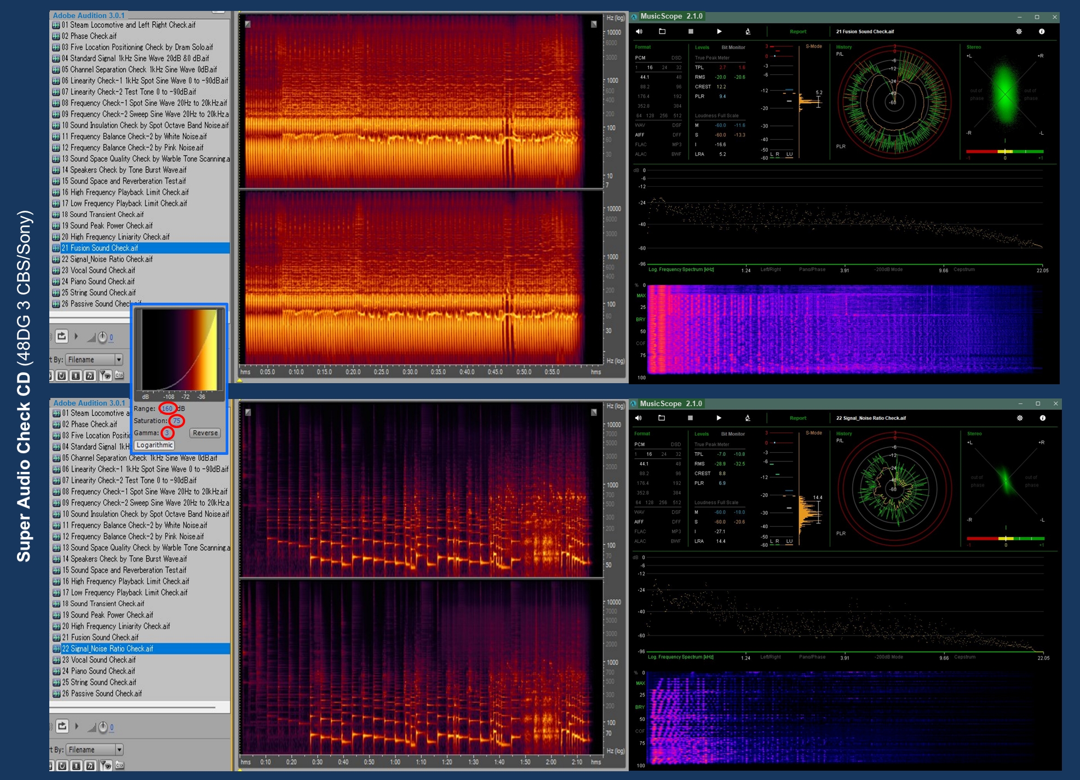Enable Left/Right mode in lower MusicScope spectrum

(x=771, y=657)
